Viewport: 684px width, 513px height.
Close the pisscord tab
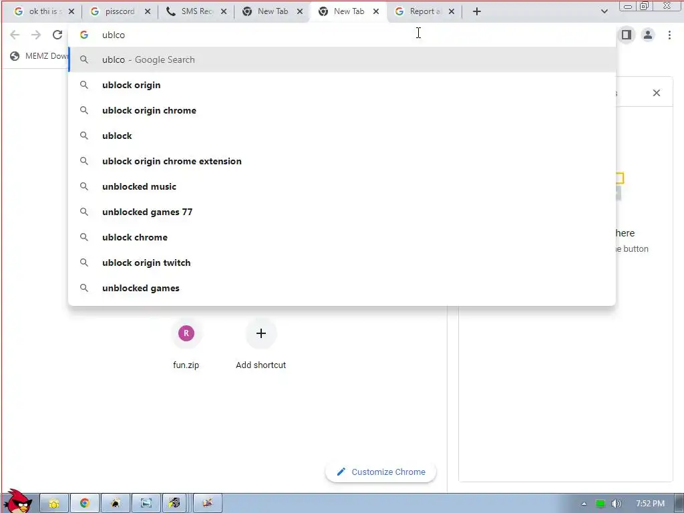point(148,12)
